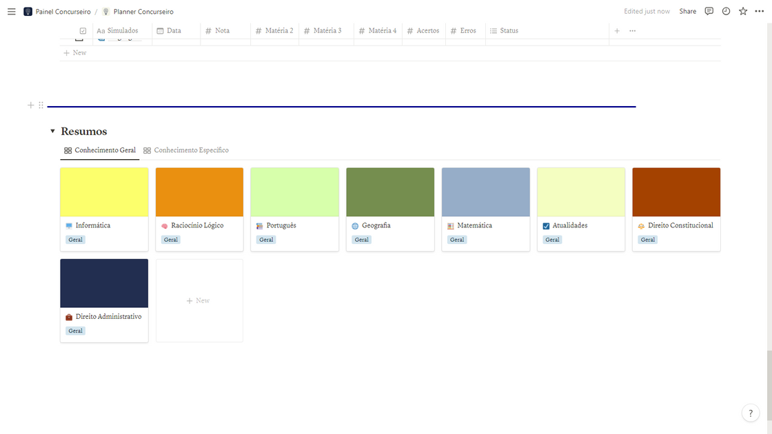Collapse the Resumos toggle heading
Viewport: 772px width, 434px height.
click(x=52, y=132)
